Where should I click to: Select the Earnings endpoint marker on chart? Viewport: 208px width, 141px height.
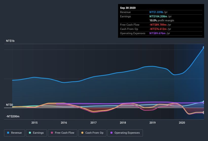point(204,102)
